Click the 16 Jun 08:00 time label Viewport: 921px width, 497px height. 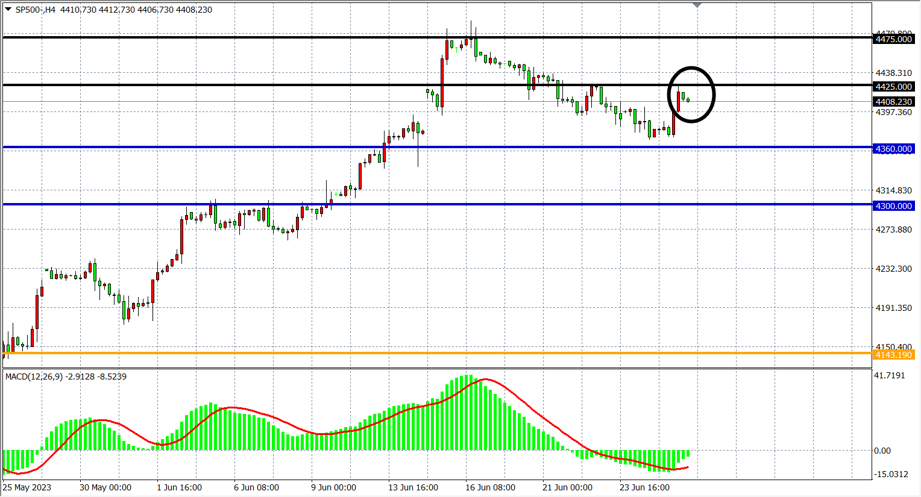tap(490, 487)
